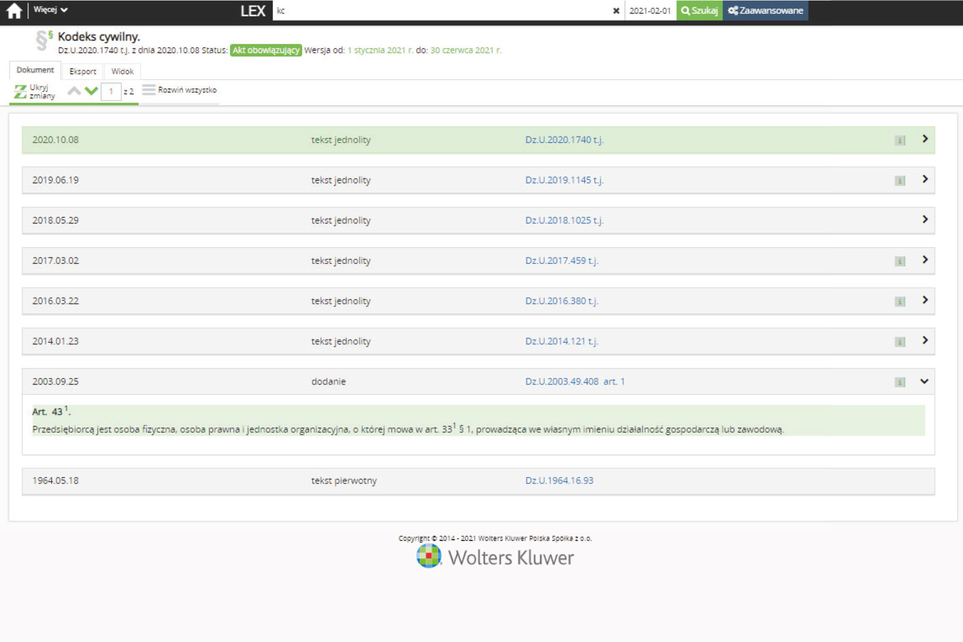Click info icon on 2014.01.23 row
963x642 pixels.
(x=900, y=342)
